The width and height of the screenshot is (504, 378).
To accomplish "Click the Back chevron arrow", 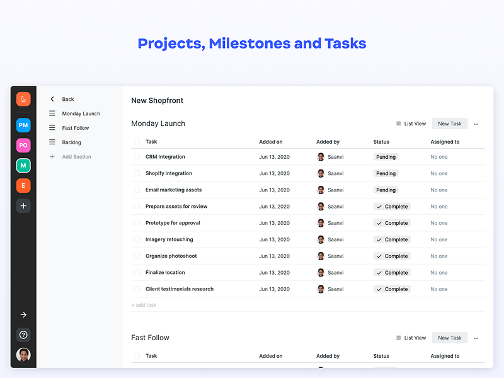I will [x=52, y=99].
